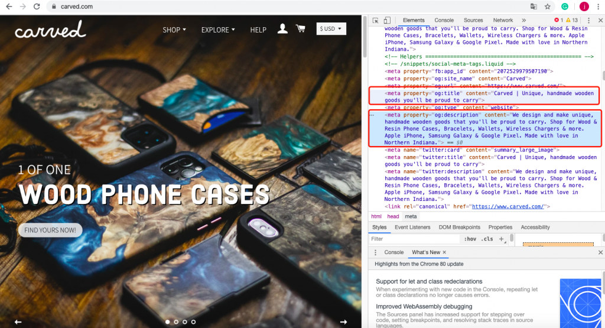Screen dimensions: 605x328
Task: Bookmark this page with the star
Action: click(548, 7)
